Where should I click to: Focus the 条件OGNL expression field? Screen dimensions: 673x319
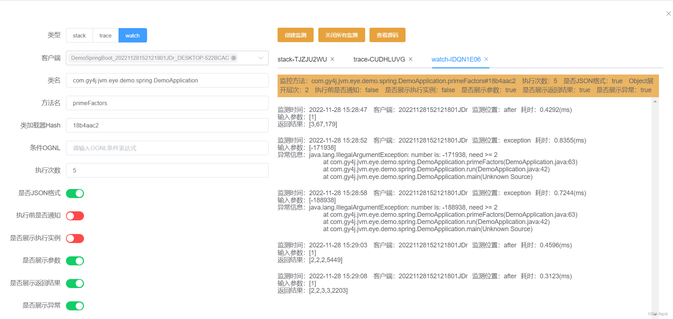(x=167, y=148)
